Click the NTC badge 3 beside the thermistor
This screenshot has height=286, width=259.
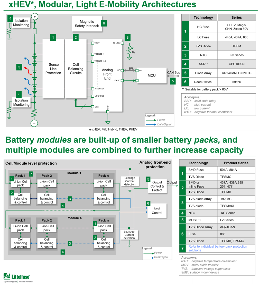[x=128, y=38]
